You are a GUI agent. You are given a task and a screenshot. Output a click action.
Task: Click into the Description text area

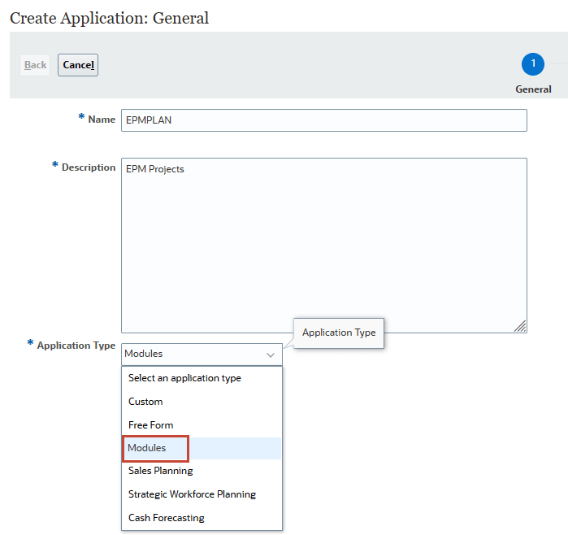(x=324, y=246)
